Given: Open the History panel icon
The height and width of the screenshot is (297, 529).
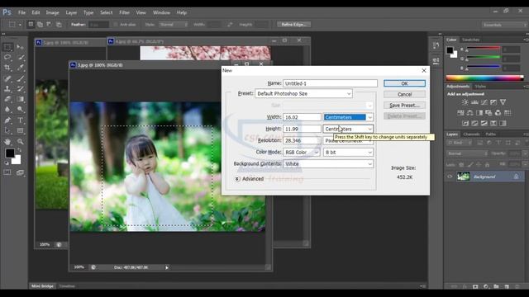Looking at the screenshot, I should [x=436, y=45].
